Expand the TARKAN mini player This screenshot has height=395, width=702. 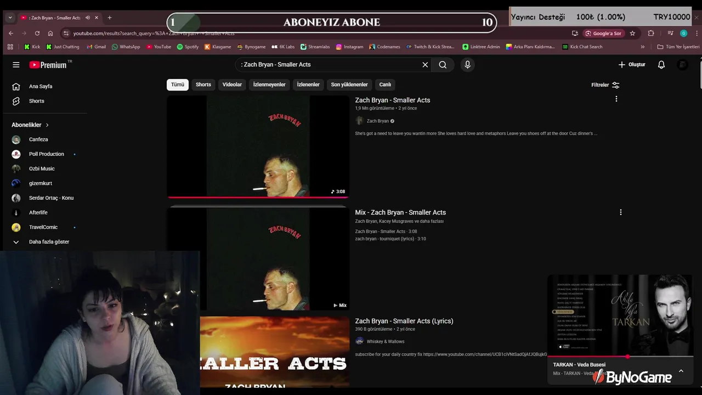[x=681, y=371]
